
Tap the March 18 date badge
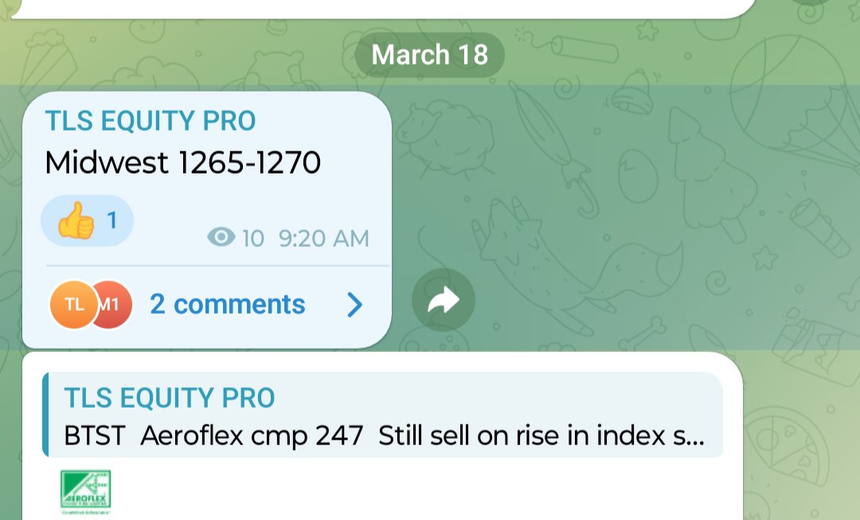point(430,55)
